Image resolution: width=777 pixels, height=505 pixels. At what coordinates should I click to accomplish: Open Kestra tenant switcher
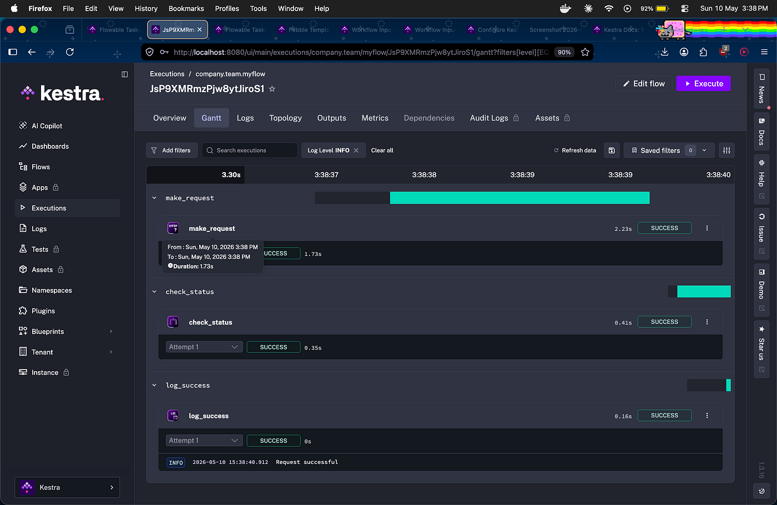(x=67, y=487)
